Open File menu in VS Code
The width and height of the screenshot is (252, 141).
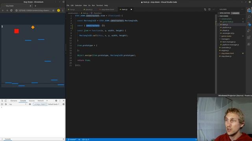[x=68, y=5]
